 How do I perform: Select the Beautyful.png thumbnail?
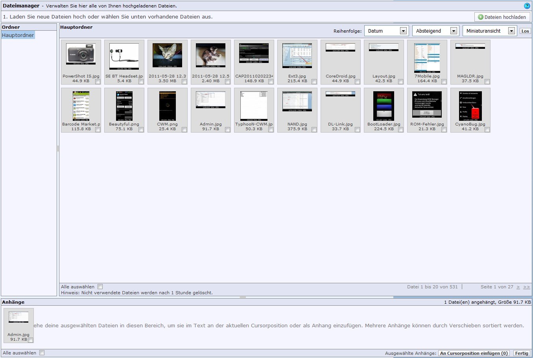(x=124, y=106)
